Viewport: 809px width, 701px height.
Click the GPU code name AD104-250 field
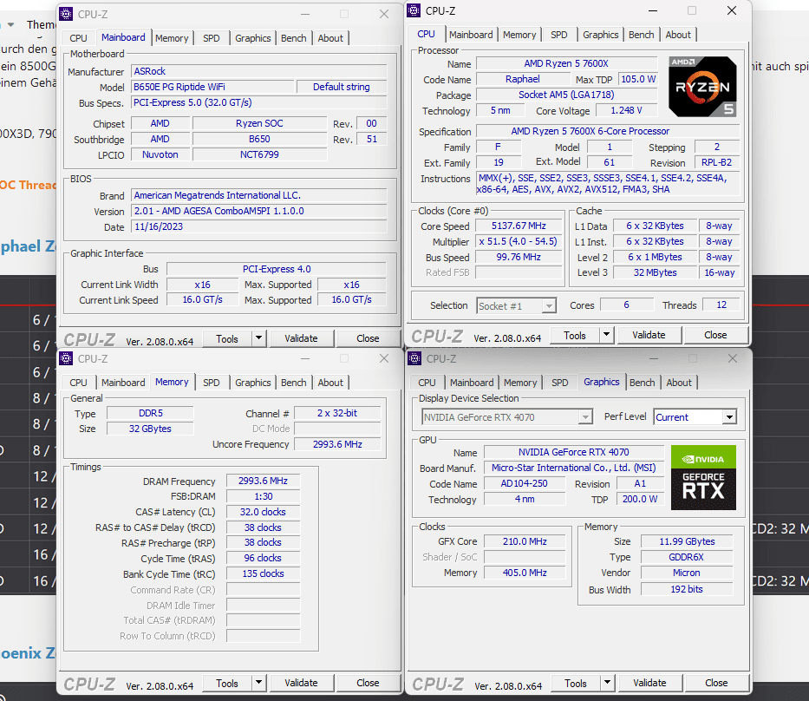coord(525,484)
